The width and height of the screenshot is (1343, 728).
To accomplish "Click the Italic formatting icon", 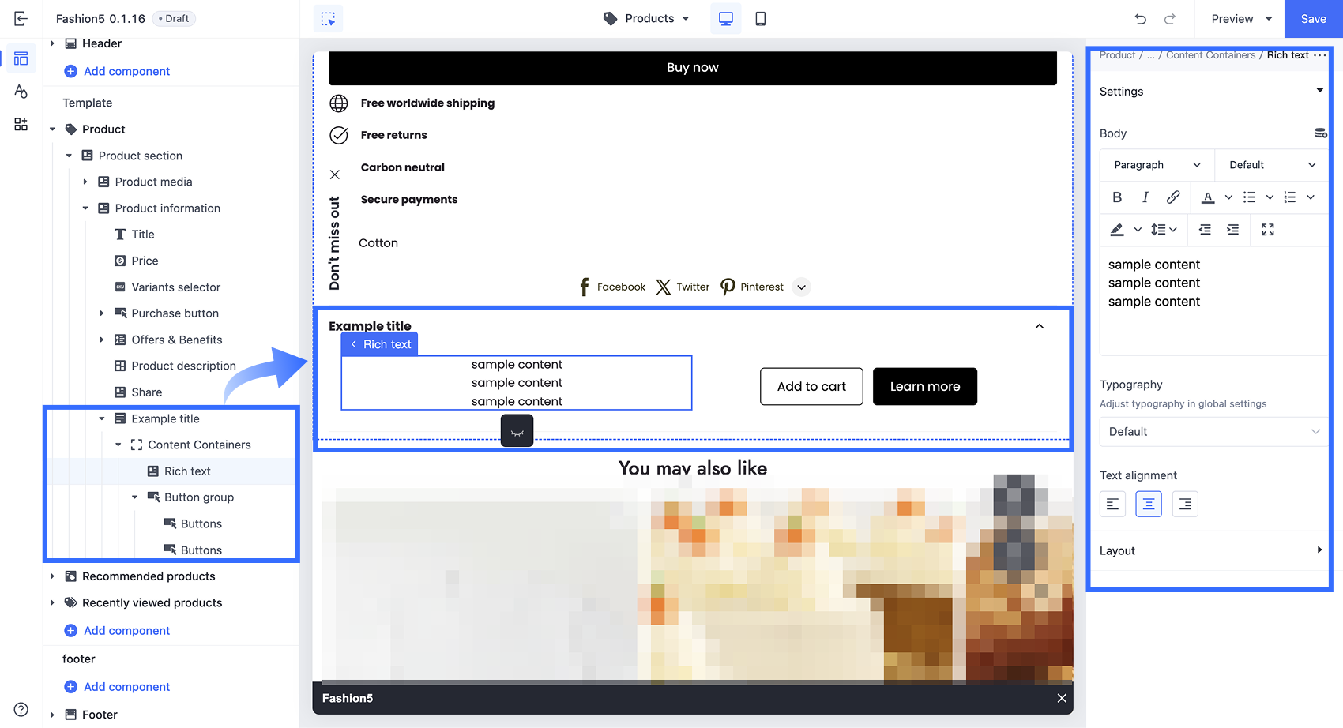I will tap(1145, 197).
